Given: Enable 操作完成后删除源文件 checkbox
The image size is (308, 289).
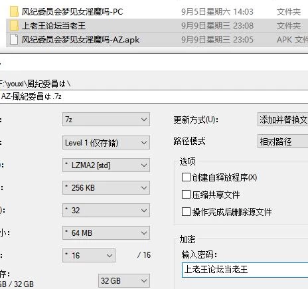Looking at the screenshot, I should tap(186, 211).
